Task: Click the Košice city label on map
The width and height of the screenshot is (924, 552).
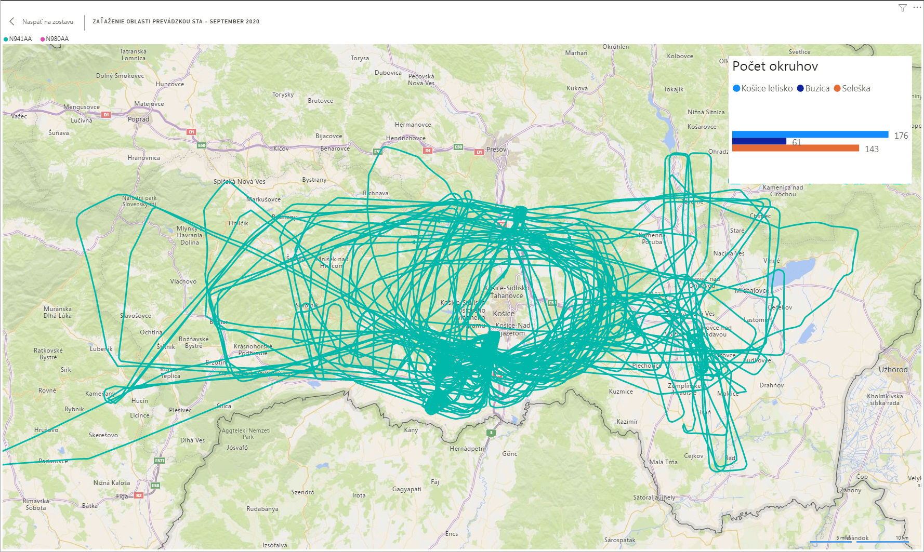Action: (504, 314)
